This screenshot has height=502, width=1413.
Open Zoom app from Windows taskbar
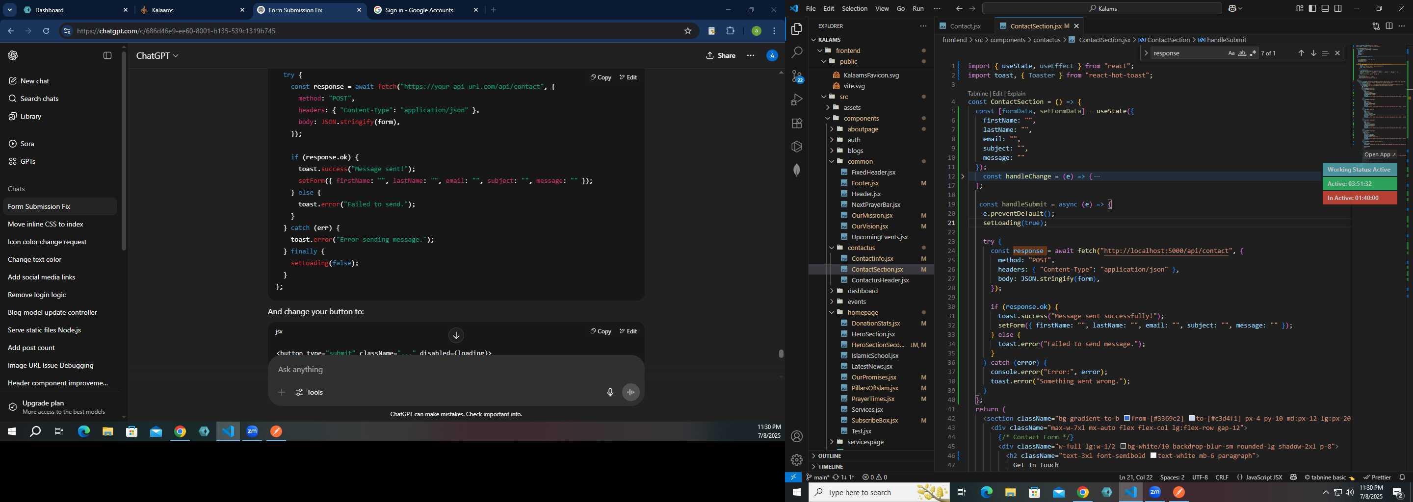[x=1154, y=493]
